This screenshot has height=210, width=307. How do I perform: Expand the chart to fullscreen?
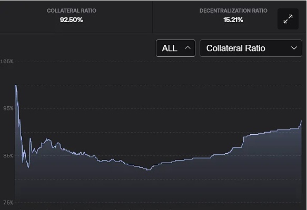[288, 19]
